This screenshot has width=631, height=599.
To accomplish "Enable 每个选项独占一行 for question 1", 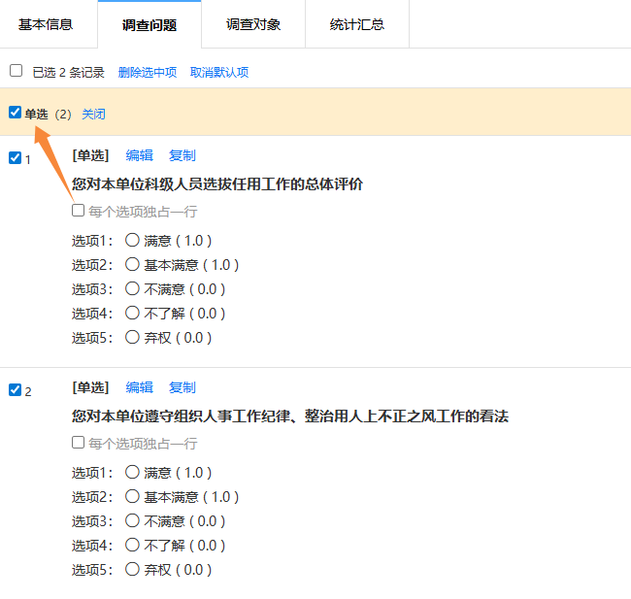I will pos(79,211).
